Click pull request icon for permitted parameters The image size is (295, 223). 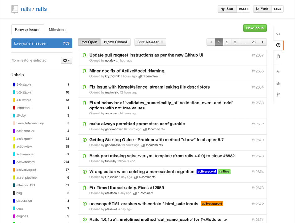pos(84,124)
